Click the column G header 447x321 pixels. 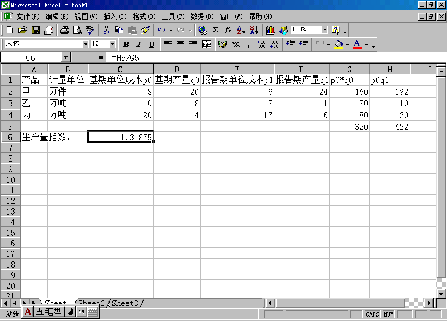coord(350,69)
